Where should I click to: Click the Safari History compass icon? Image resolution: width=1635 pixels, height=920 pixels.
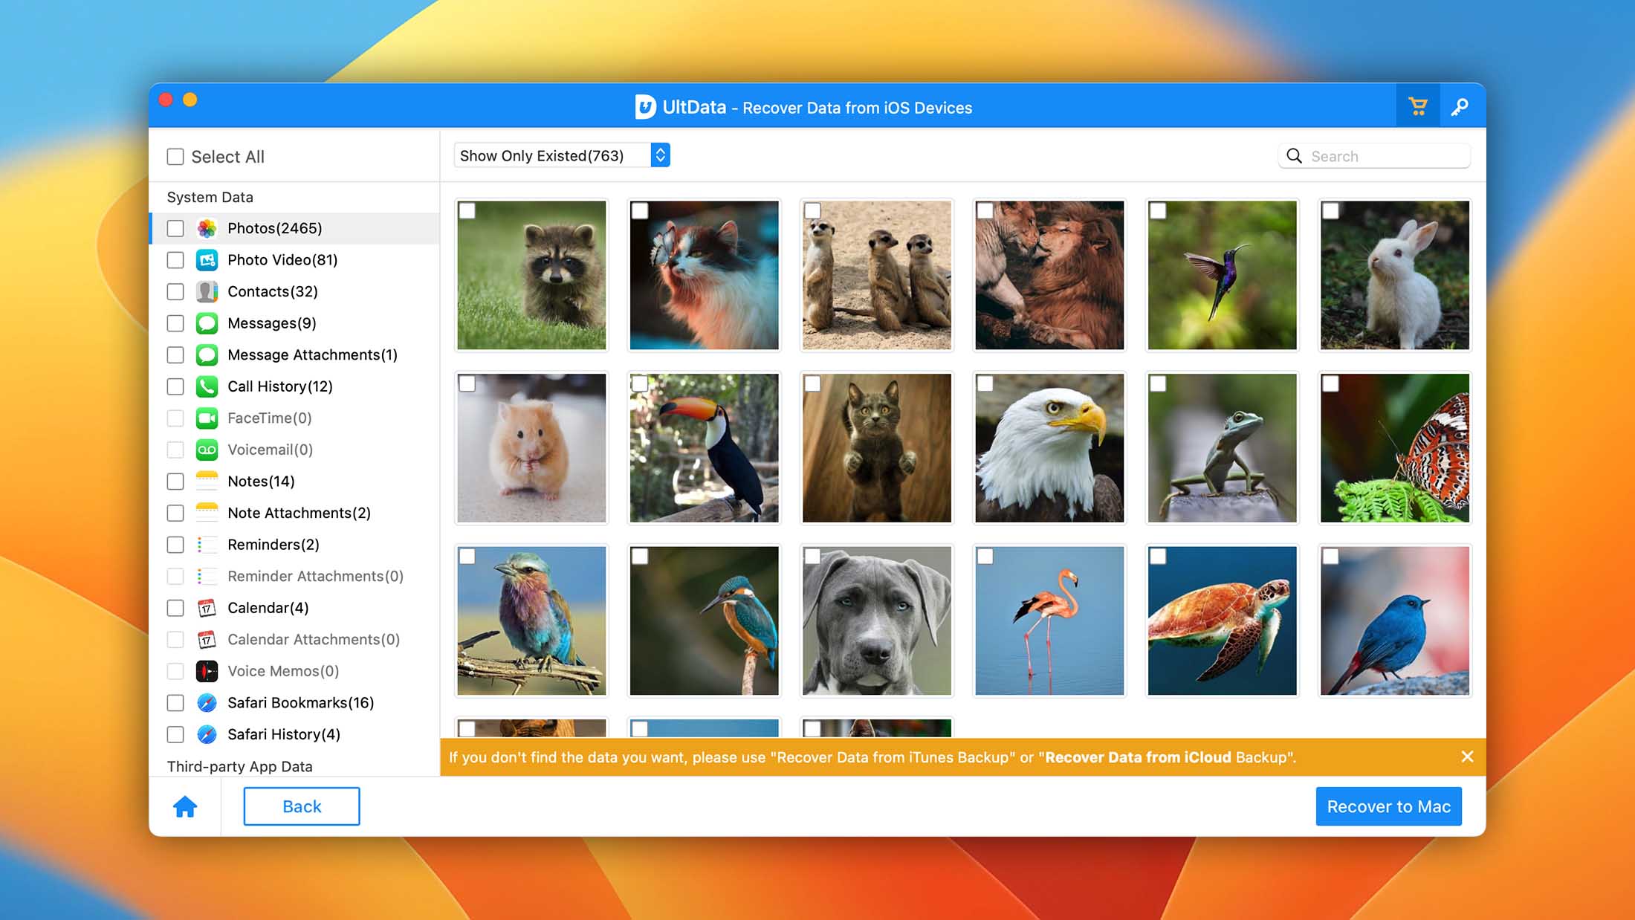207,734
